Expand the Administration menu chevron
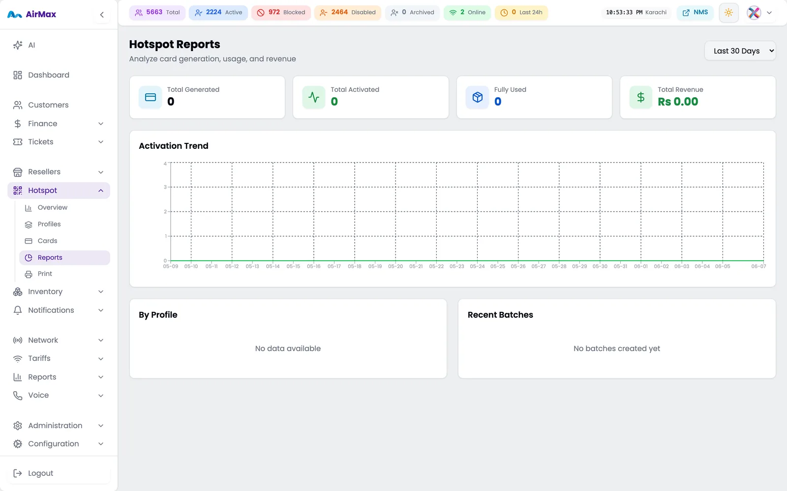The image size is (787, 491). (x=101, y=426)
